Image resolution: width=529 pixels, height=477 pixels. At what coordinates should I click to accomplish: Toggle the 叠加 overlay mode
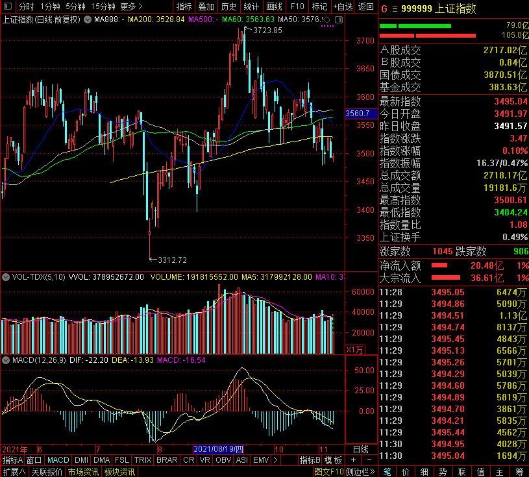pos(206,6)
